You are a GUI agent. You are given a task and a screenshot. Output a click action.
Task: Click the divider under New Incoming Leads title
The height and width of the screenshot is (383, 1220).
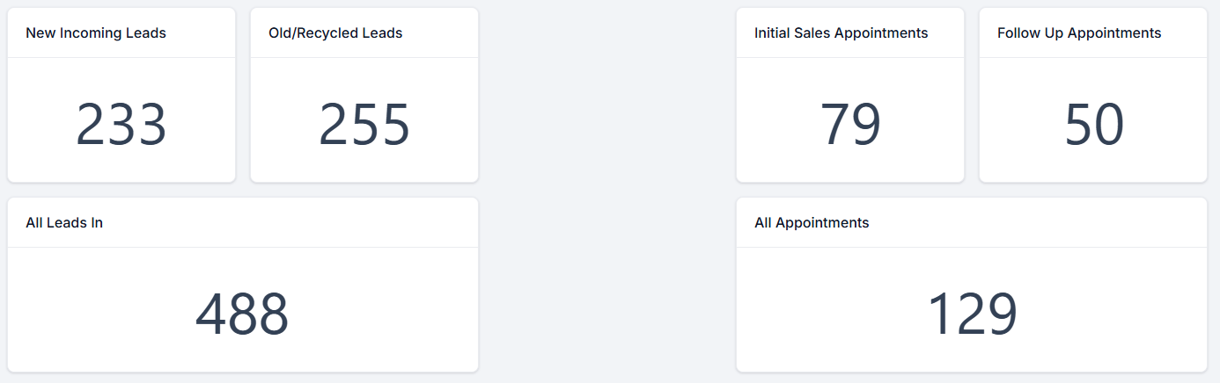click(121, 58)
